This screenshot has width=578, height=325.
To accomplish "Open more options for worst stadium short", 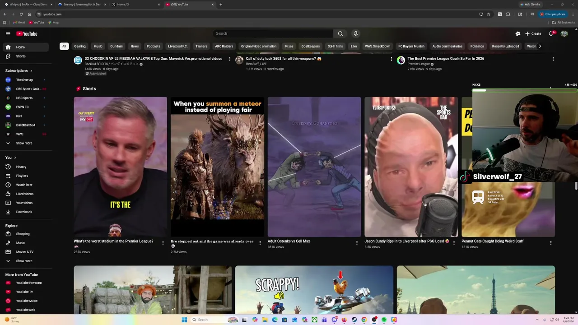I will pyautogui.click(x=163, y=243).
